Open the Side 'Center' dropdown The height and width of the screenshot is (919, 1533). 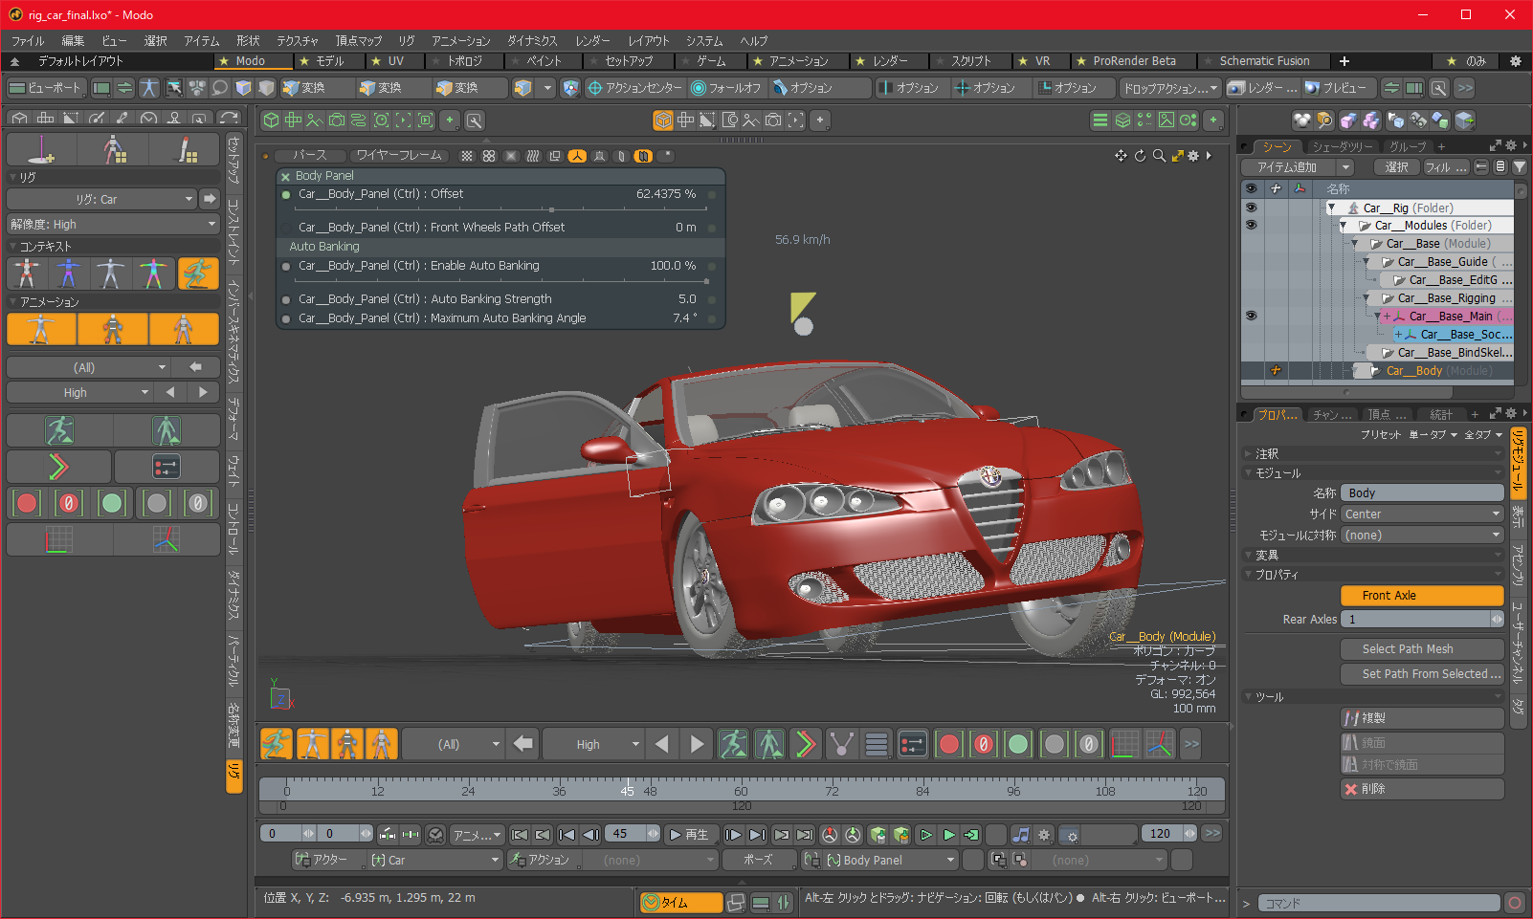click(x=1422, y=514)
